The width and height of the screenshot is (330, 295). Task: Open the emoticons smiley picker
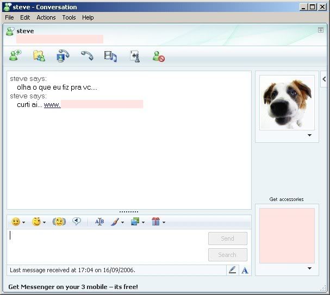tap(16, 222)
